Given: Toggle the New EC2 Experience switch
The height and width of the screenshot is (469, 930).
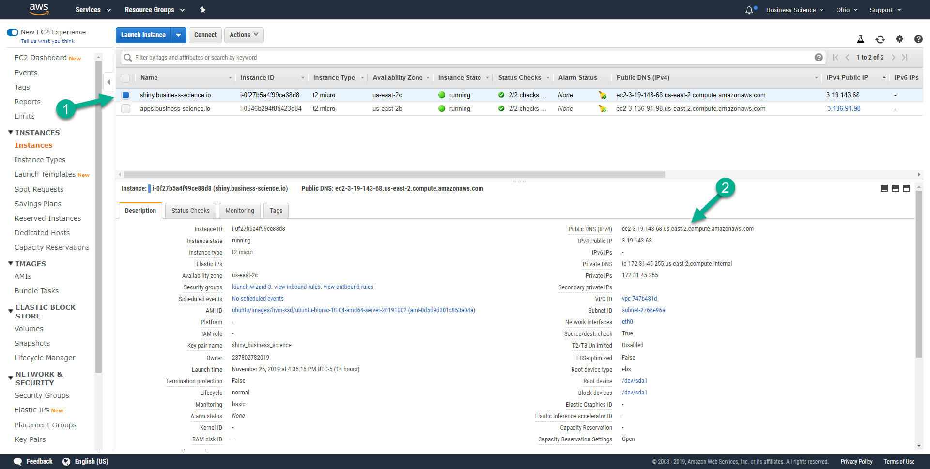Looking at the screenshot, I should coord(13,32).
